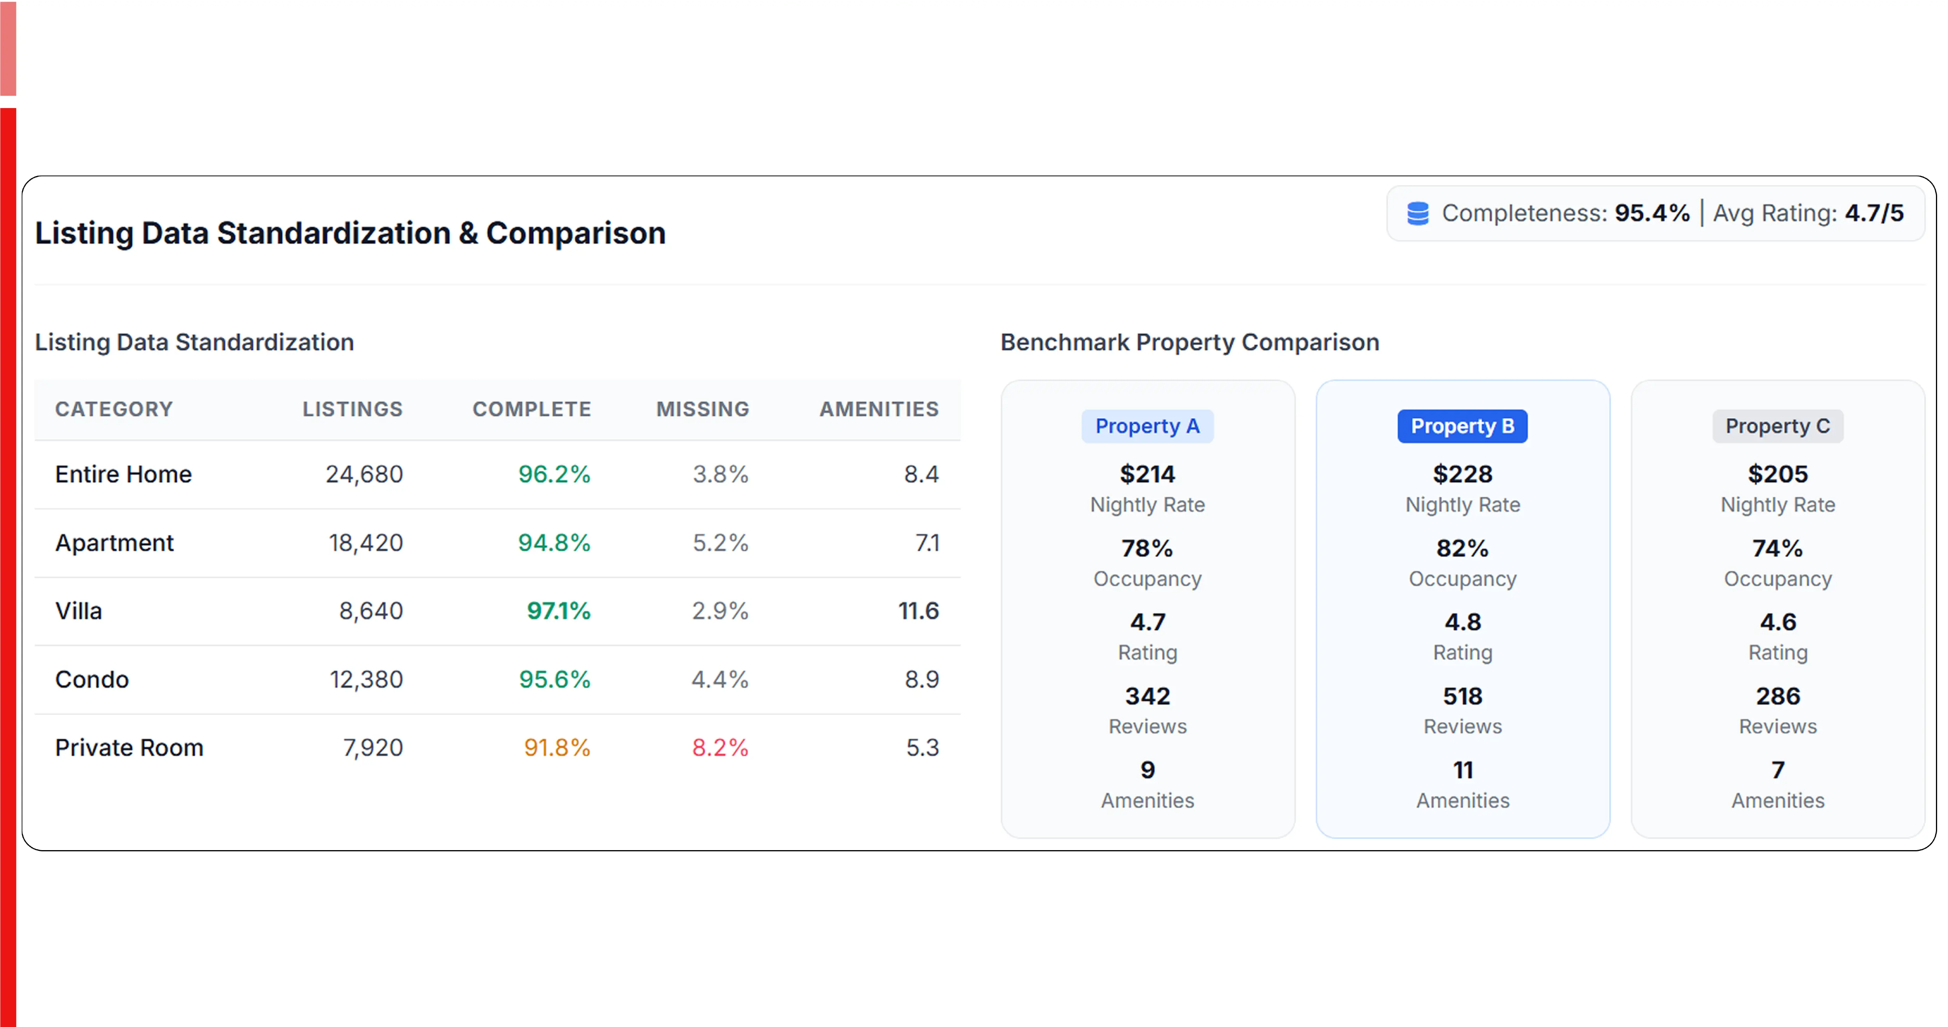
Task: Click the LISTINGS column header
Action: tap(352, 409)
